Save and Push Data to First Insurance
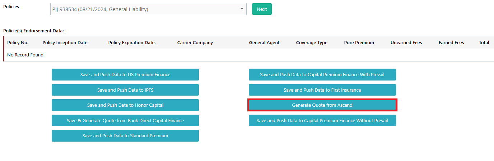 point(322,90)
